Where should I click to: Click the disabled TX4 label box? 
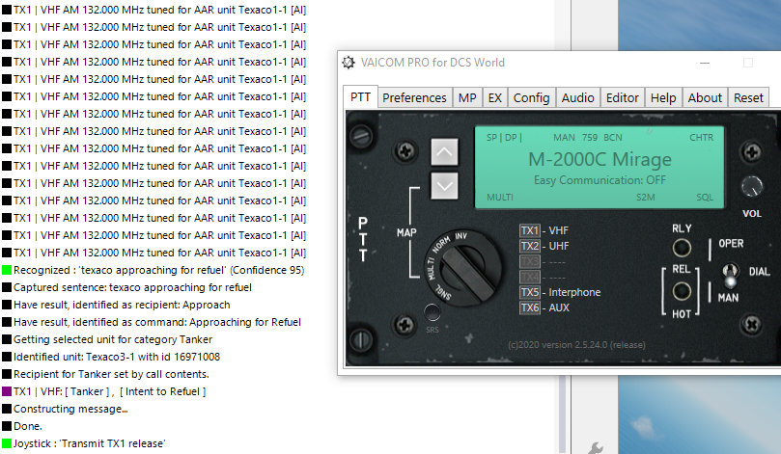pos(529,277)
